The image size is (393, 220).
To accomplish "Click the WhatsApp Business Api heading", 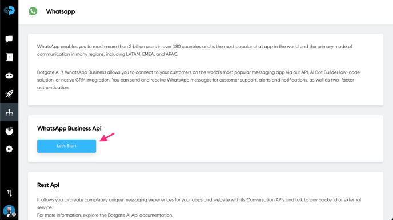I will 69,128.
